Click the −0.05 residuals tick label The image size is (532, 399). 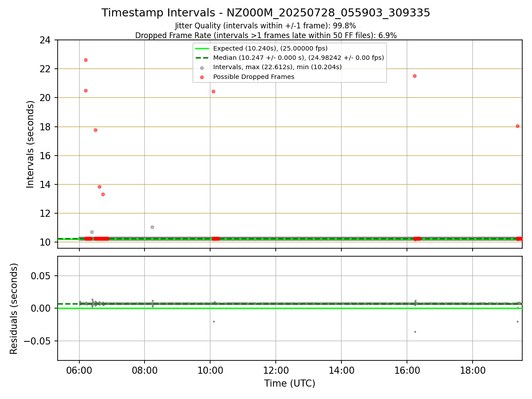click(x=38, y=341)
